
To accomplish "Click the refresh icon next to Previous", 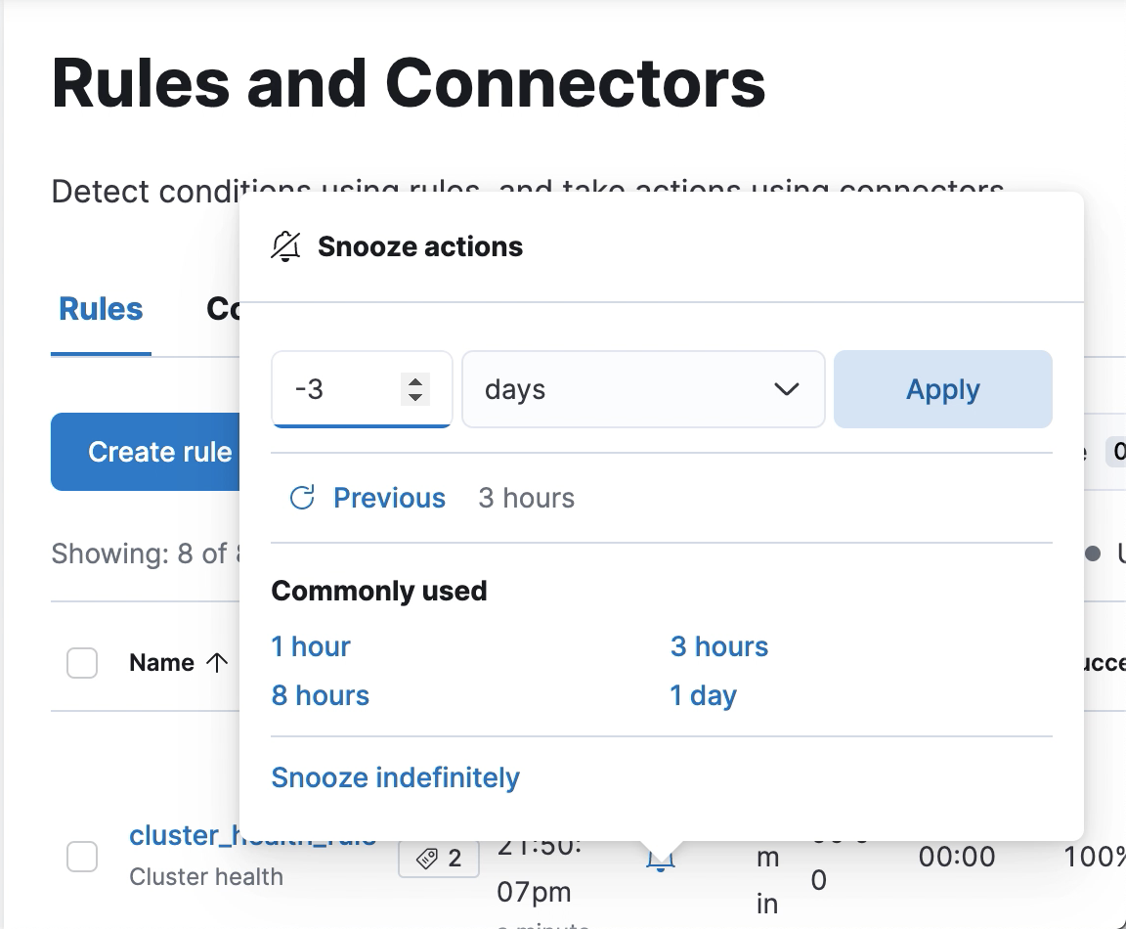I will [x=303, y=498].
